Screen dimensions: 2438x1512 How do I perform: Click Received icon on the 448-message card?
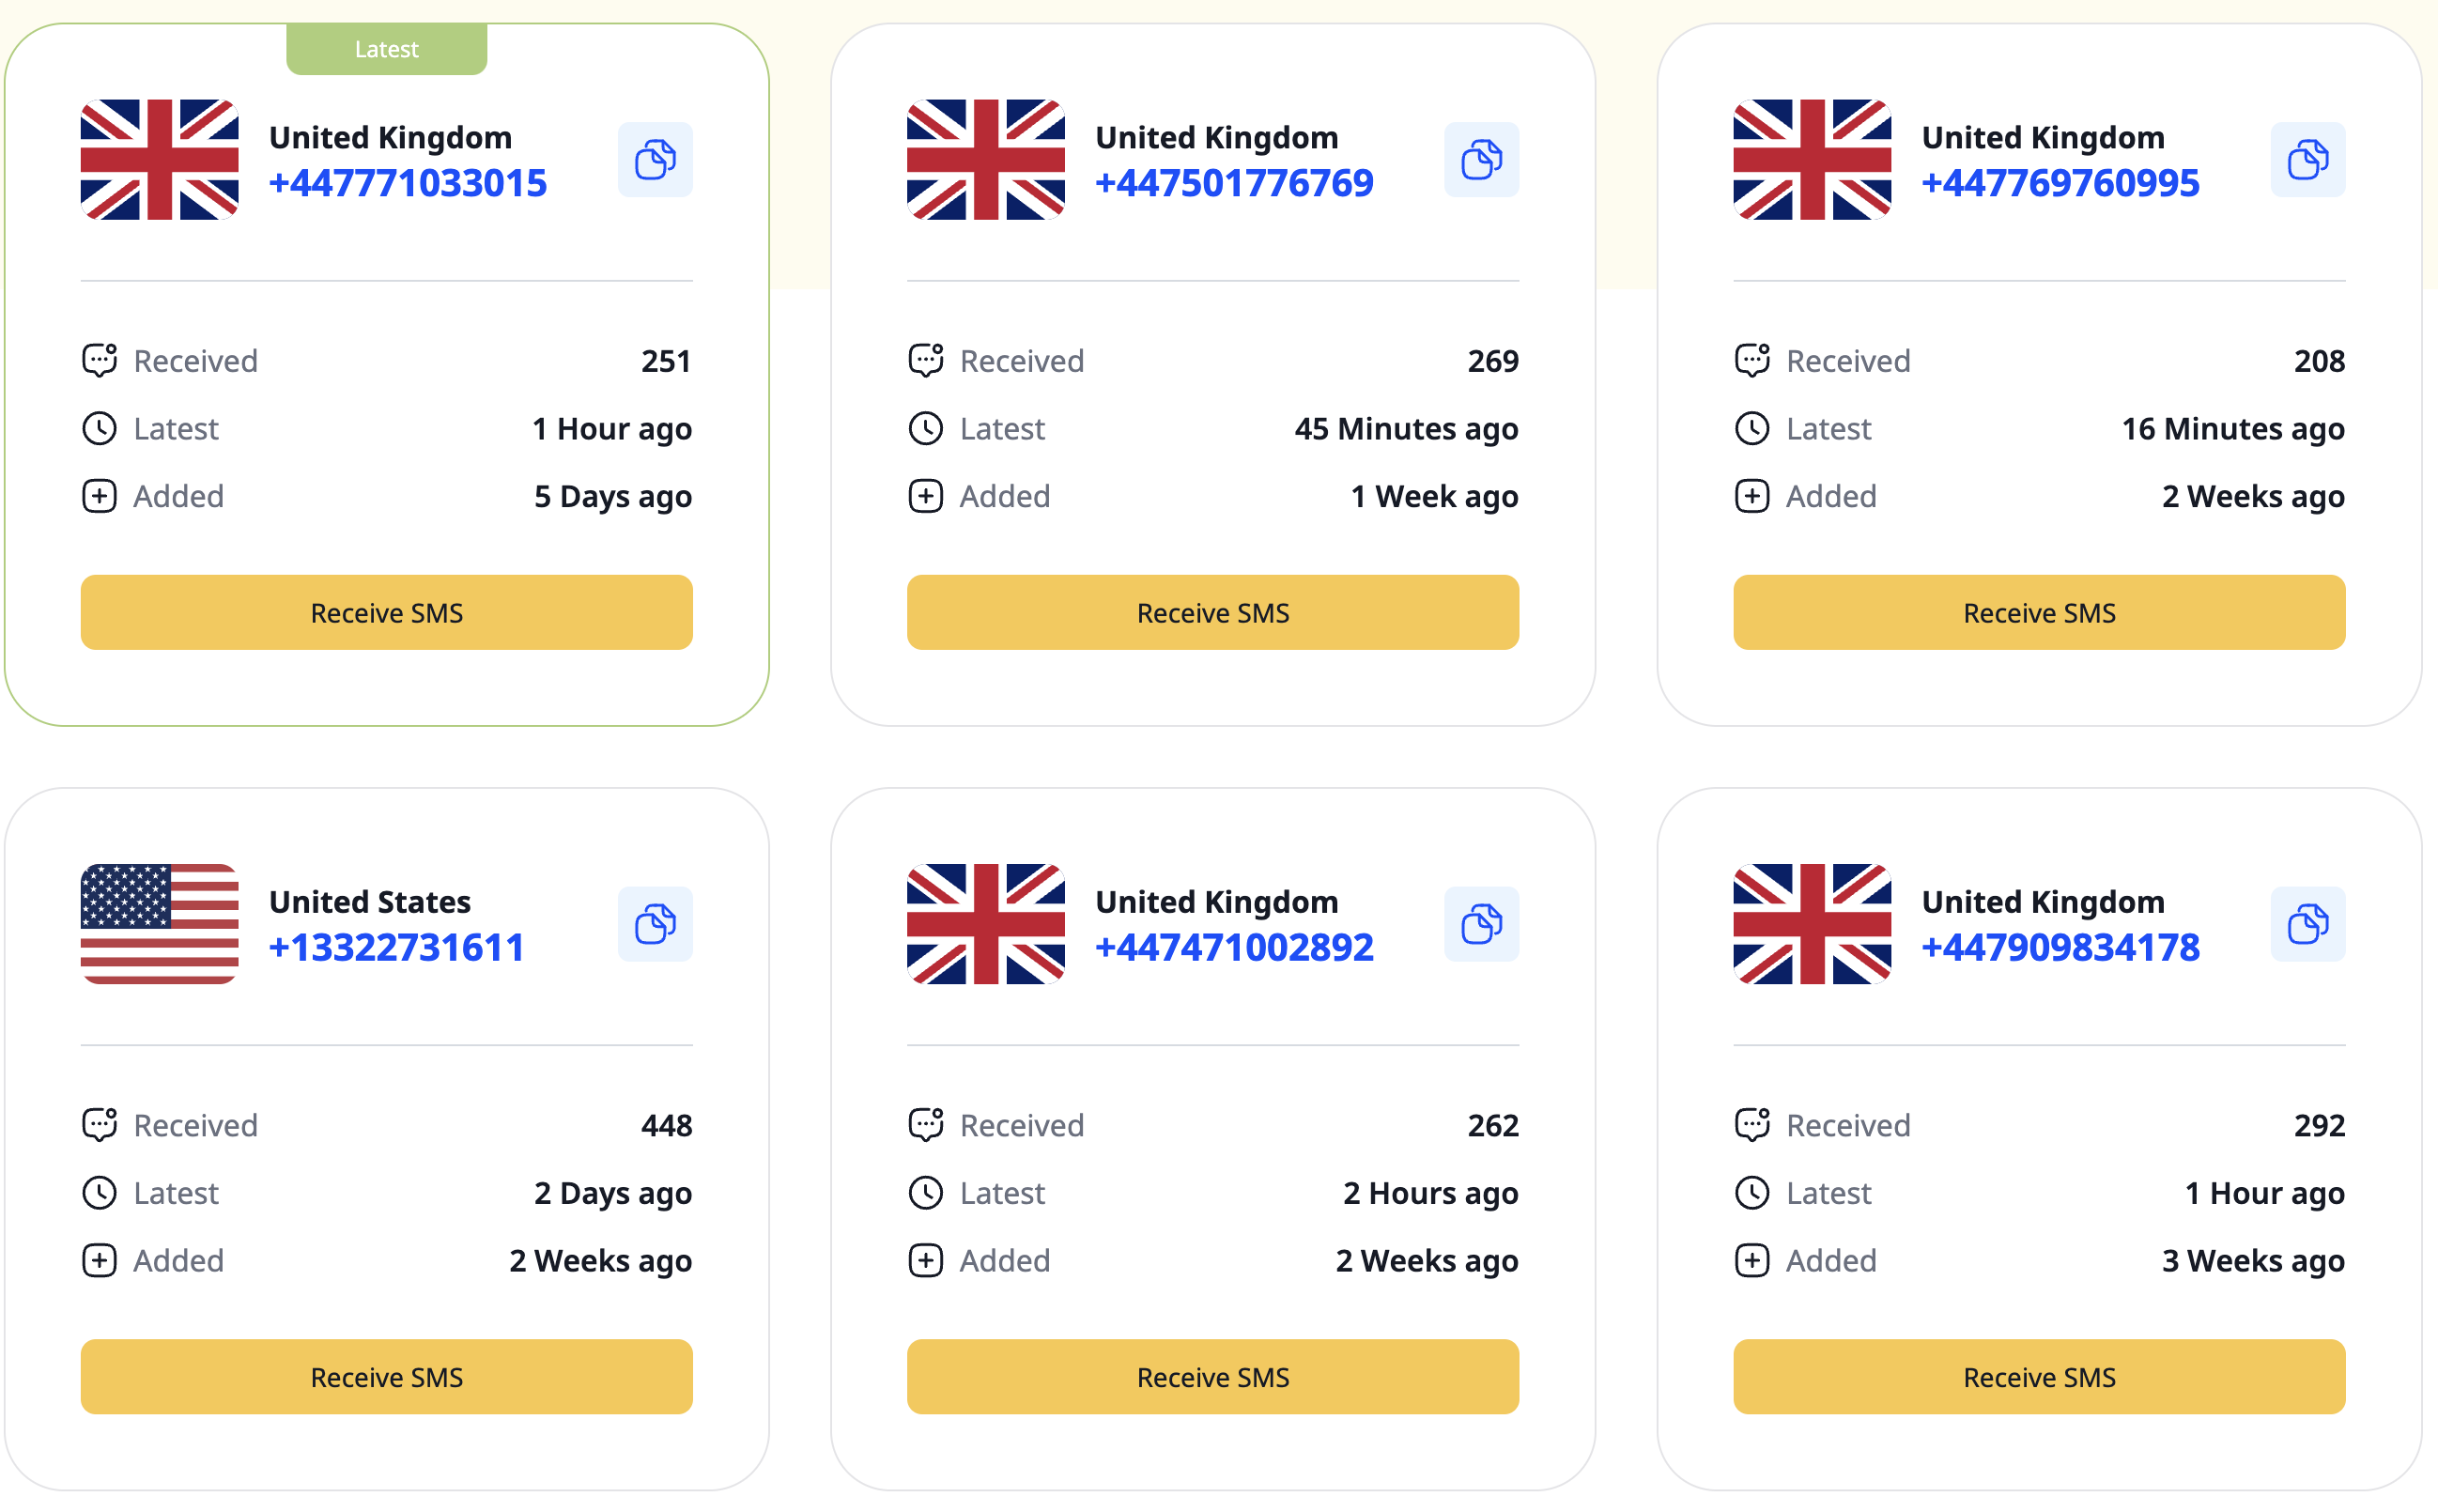click(99, 1124)
